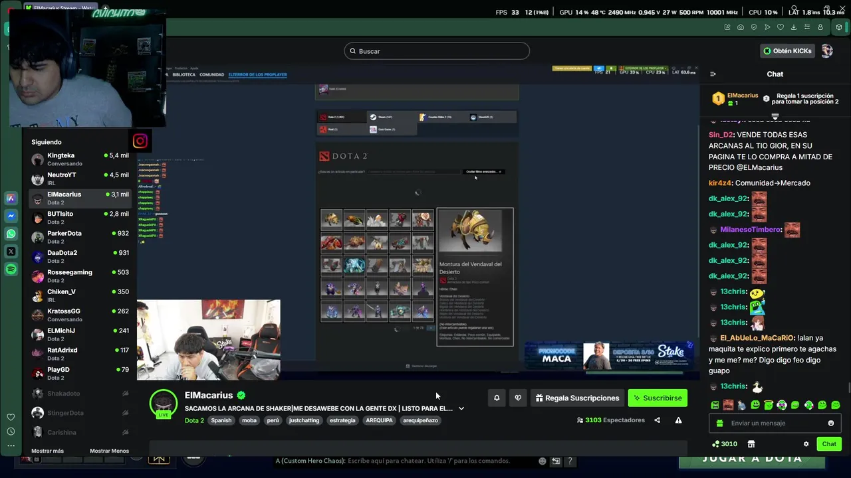Viewport: 851px width, 478px height.
Task: Open Messenger from the browser sidebar
Action: tap(11, 216)
